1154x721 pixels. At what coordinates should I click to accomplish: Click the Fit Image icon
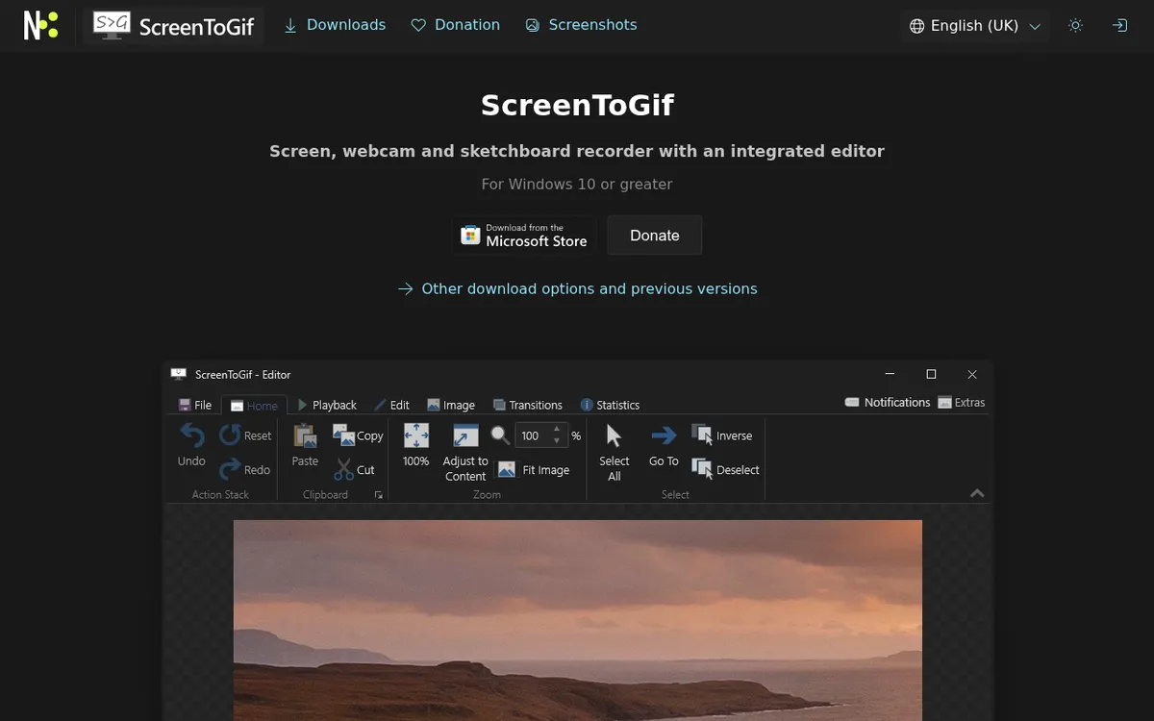click(x=507, y=470)
